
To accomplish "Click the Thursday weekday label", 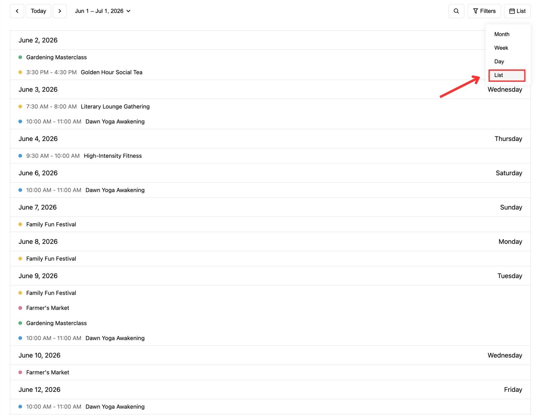I will pyautogui.click(x=508, y=139).
